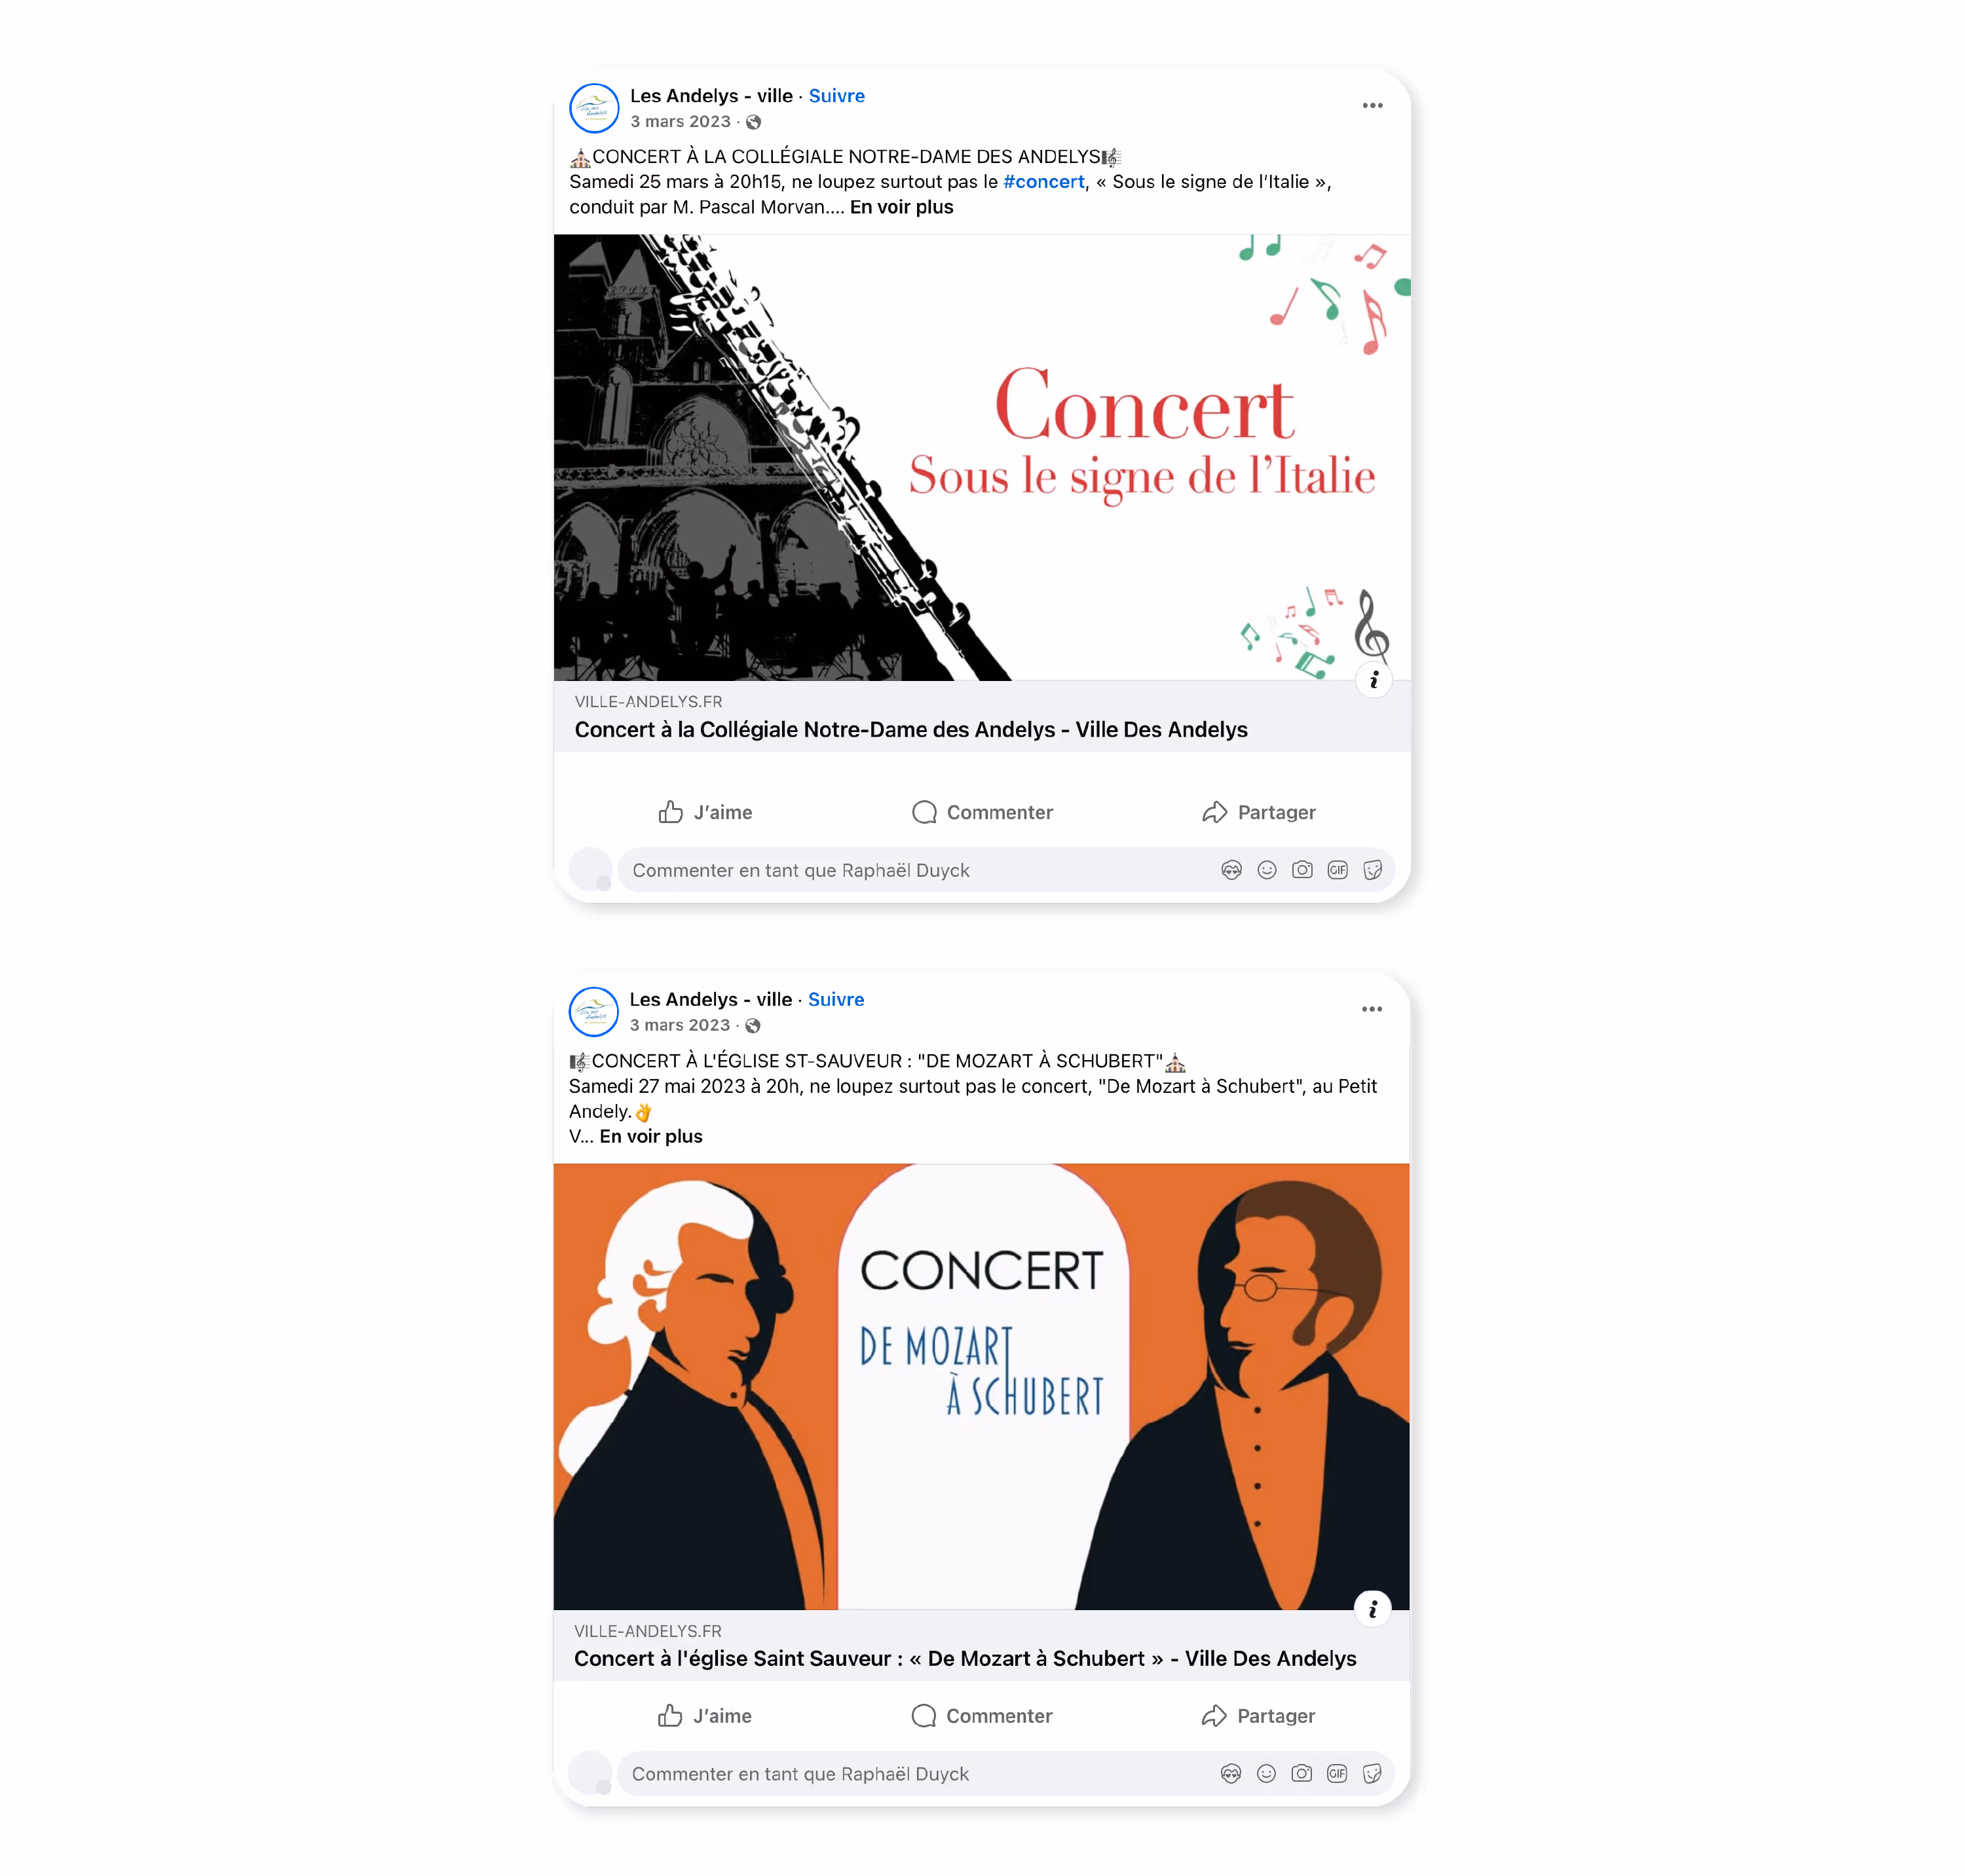Open emoji picker in second comment box
Viewport: 1965px width, 1876px height.
pyautogui.click(x=1267, y=1773)
